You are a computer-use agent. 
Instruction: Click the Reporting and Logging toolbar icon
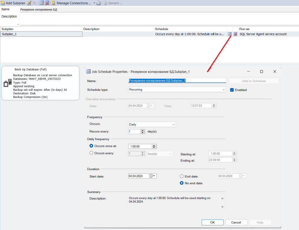[x=98, y=3]
